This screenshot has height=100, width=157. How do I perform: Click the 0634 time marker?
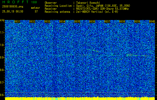click(62, 21)
